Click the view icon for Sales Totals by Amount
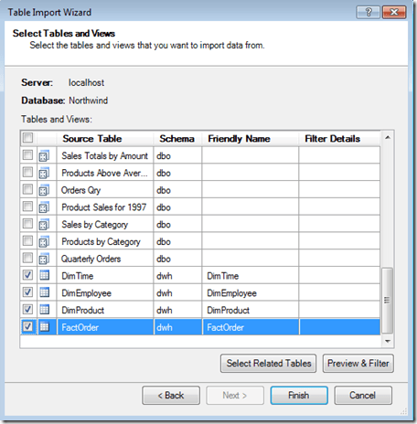417x424 pixels. tap(44, 156)
